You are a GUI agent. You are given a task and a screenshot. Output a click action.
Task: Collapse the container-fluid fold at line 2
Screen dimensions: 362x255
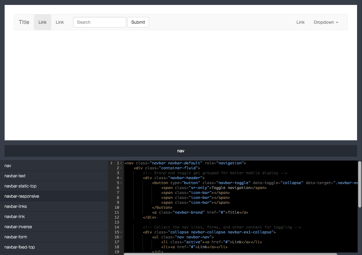(x=121, y=168)
